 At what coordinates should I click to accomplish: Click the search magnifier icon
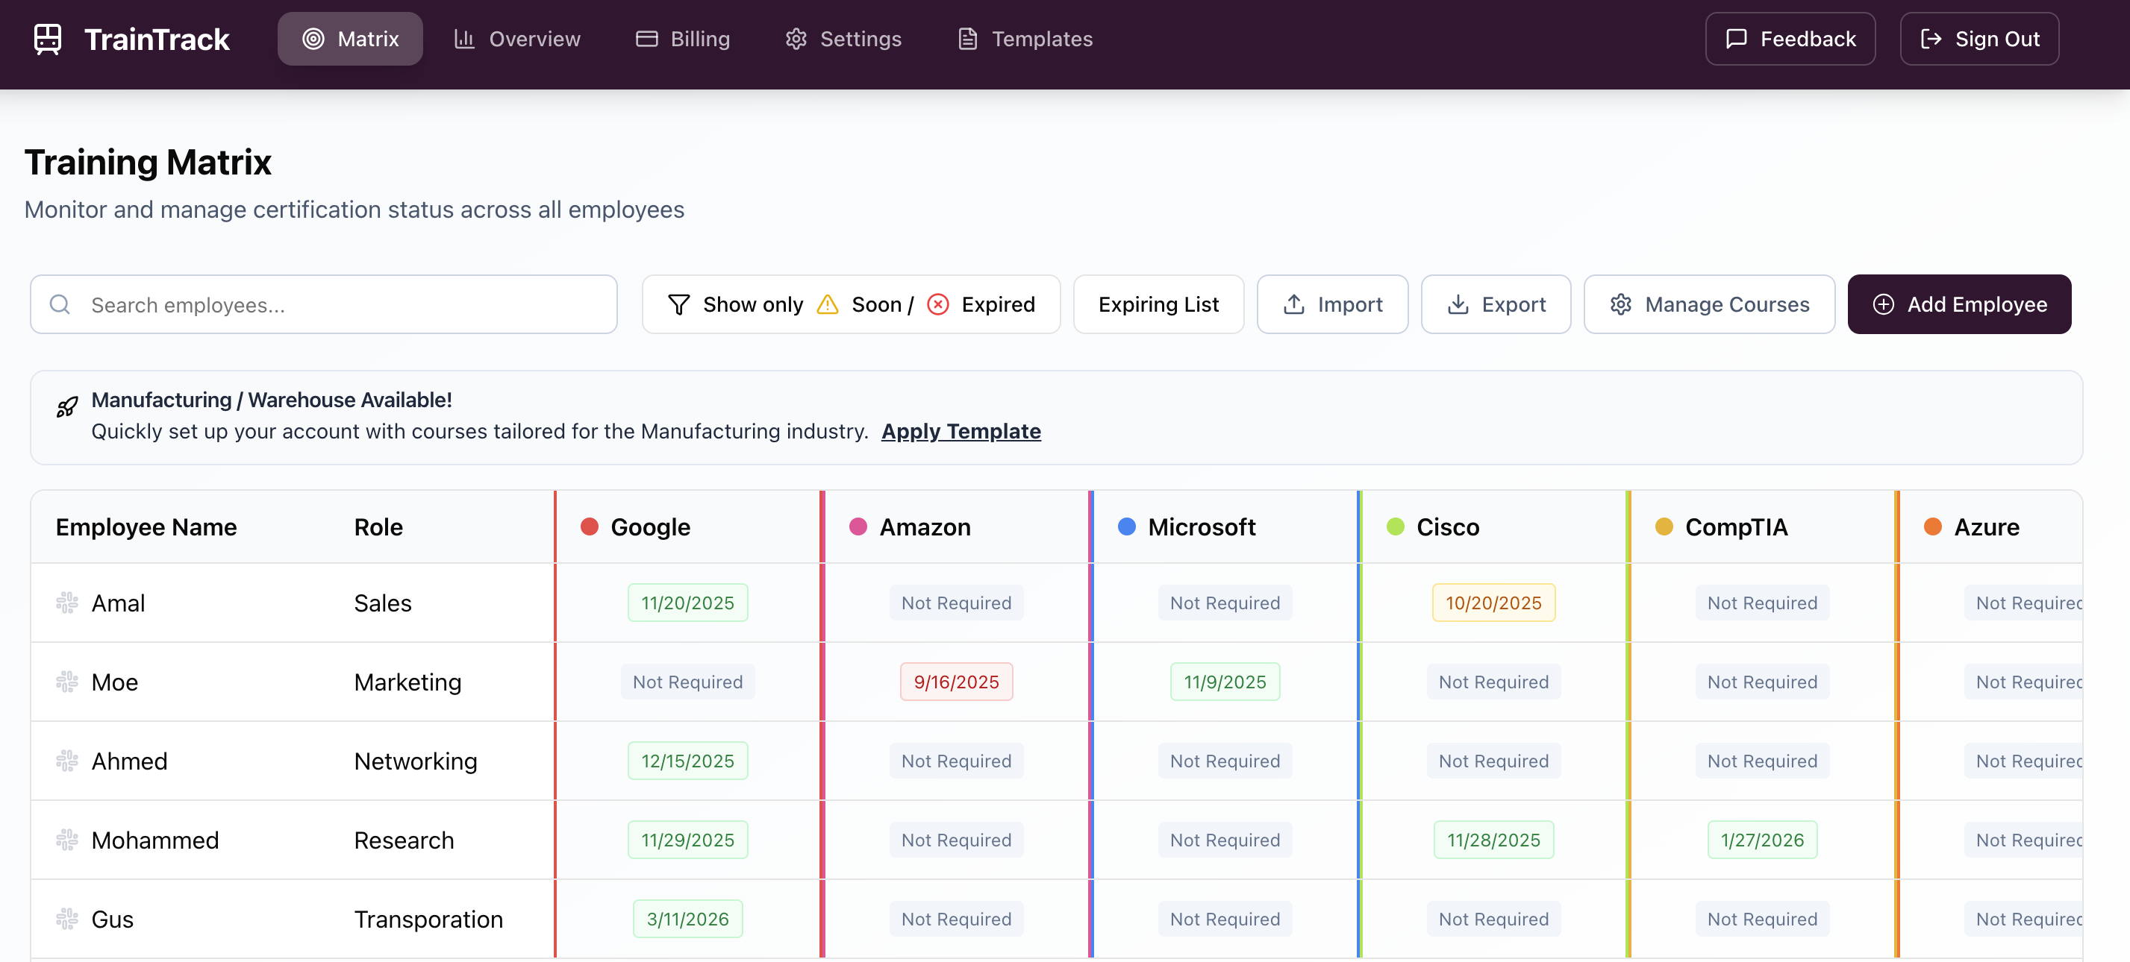coord(60,304)
